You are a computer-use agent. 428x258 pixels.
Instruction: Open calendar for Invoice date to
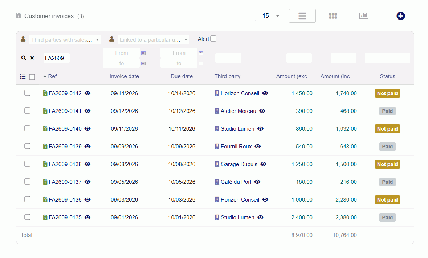[143, 63]
